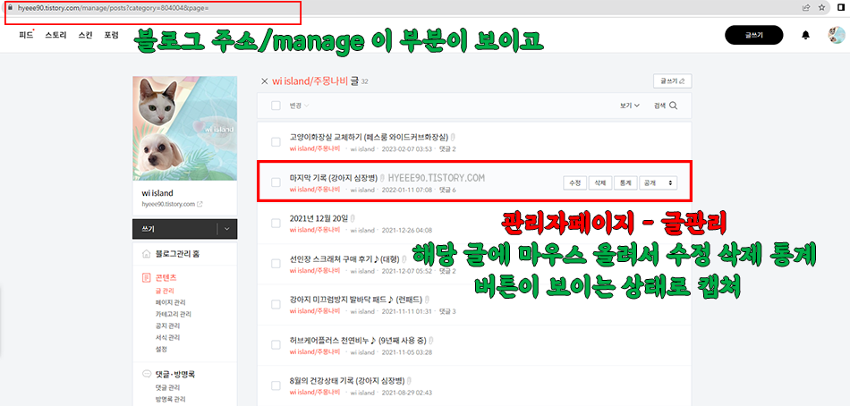The image size is (850, 406).
Task: Close the wi island/주몽나비 category filter
Action: (265, 81)
